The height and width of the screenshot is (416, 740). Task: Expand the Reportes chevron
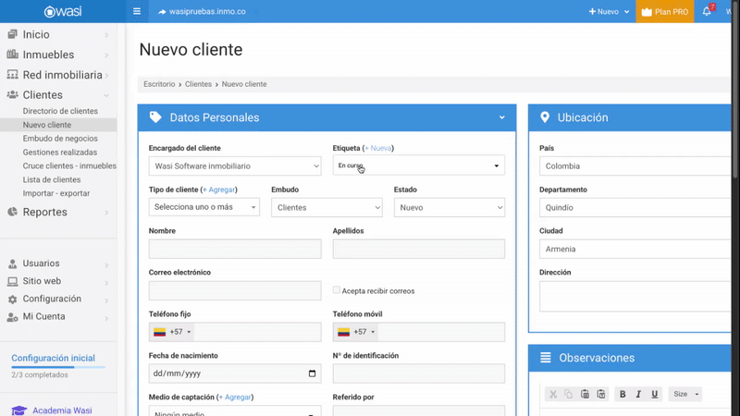point(106,213)
